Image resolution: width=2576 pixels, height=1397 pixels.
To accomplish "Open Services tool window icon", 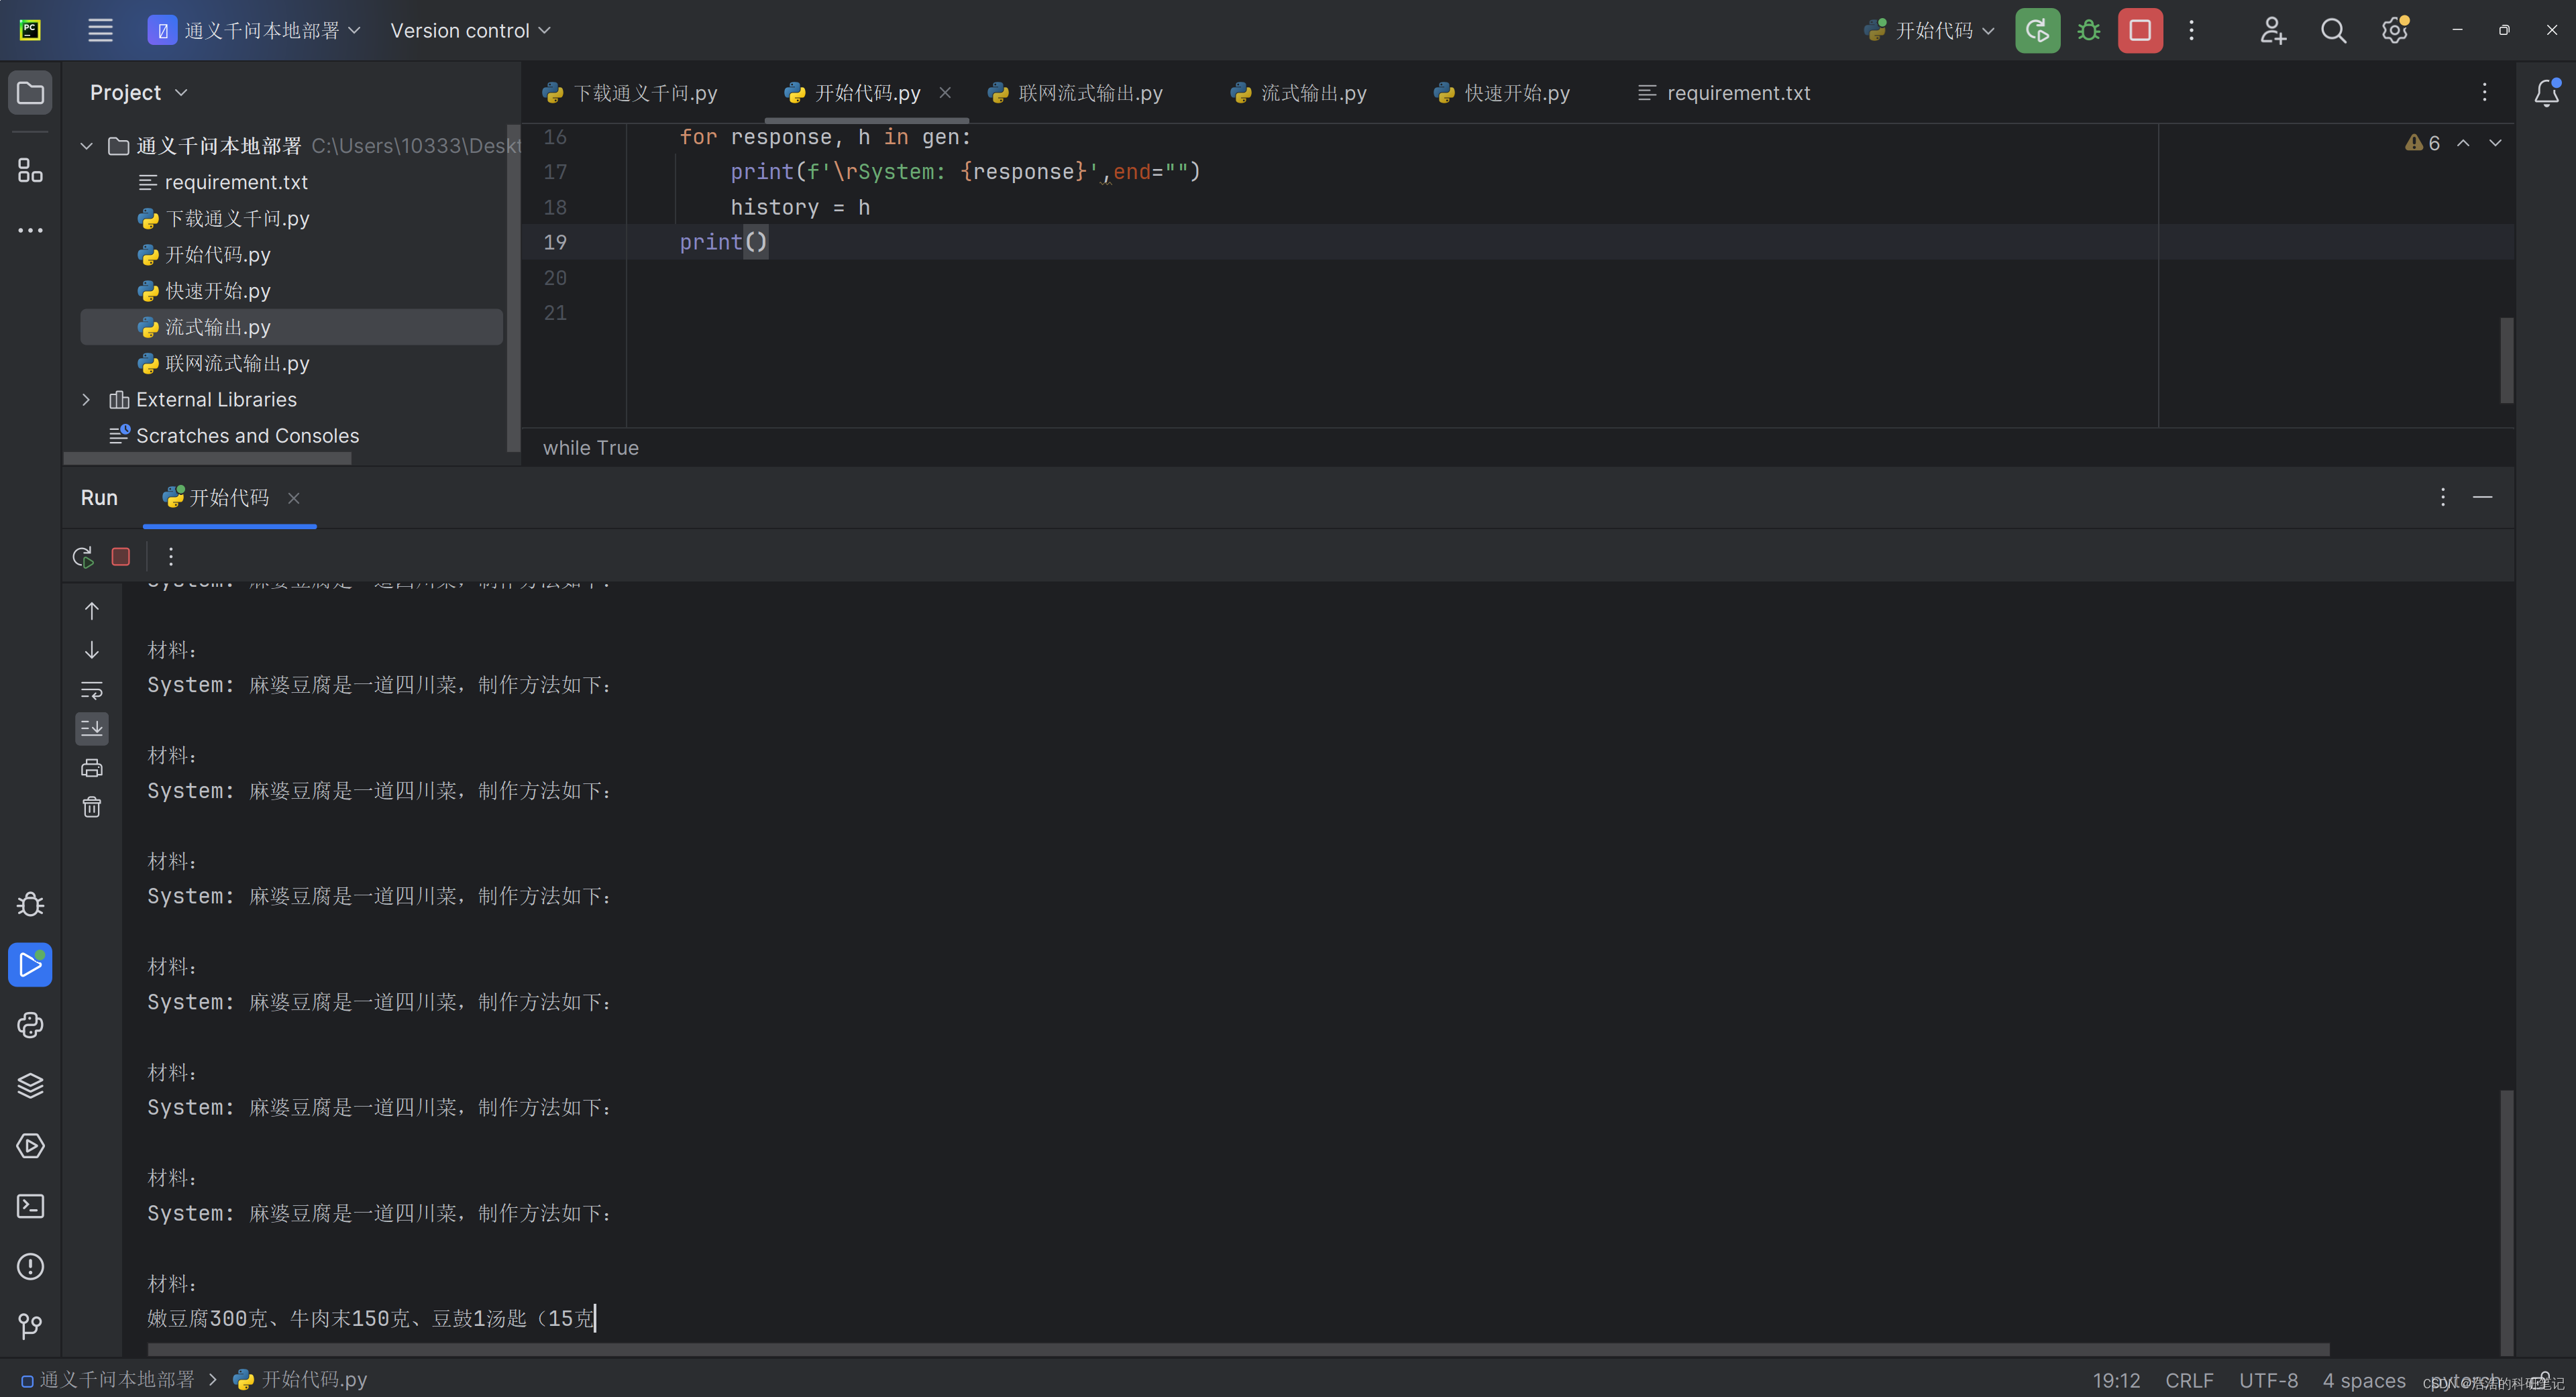I will tap(30, 1146).
